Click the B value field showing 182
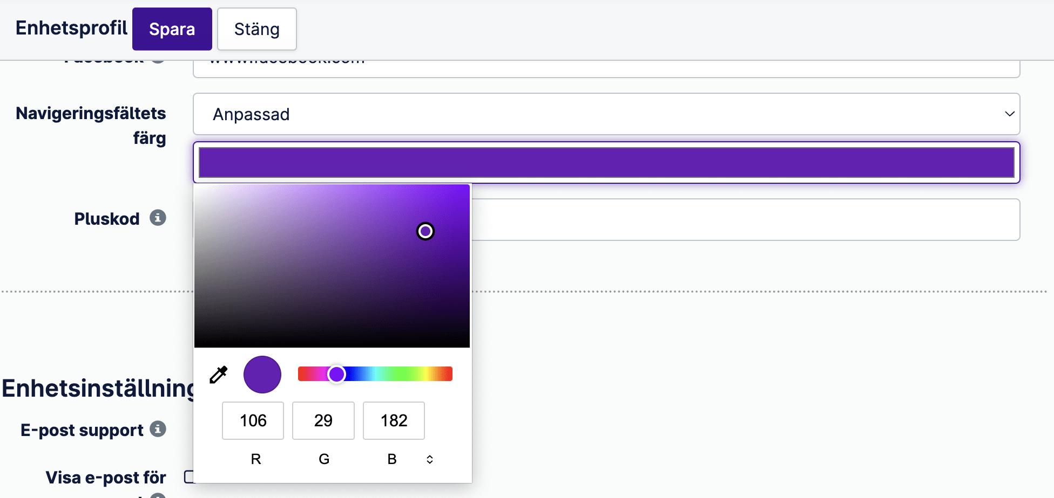1054x498 pixels. point(393,420)
